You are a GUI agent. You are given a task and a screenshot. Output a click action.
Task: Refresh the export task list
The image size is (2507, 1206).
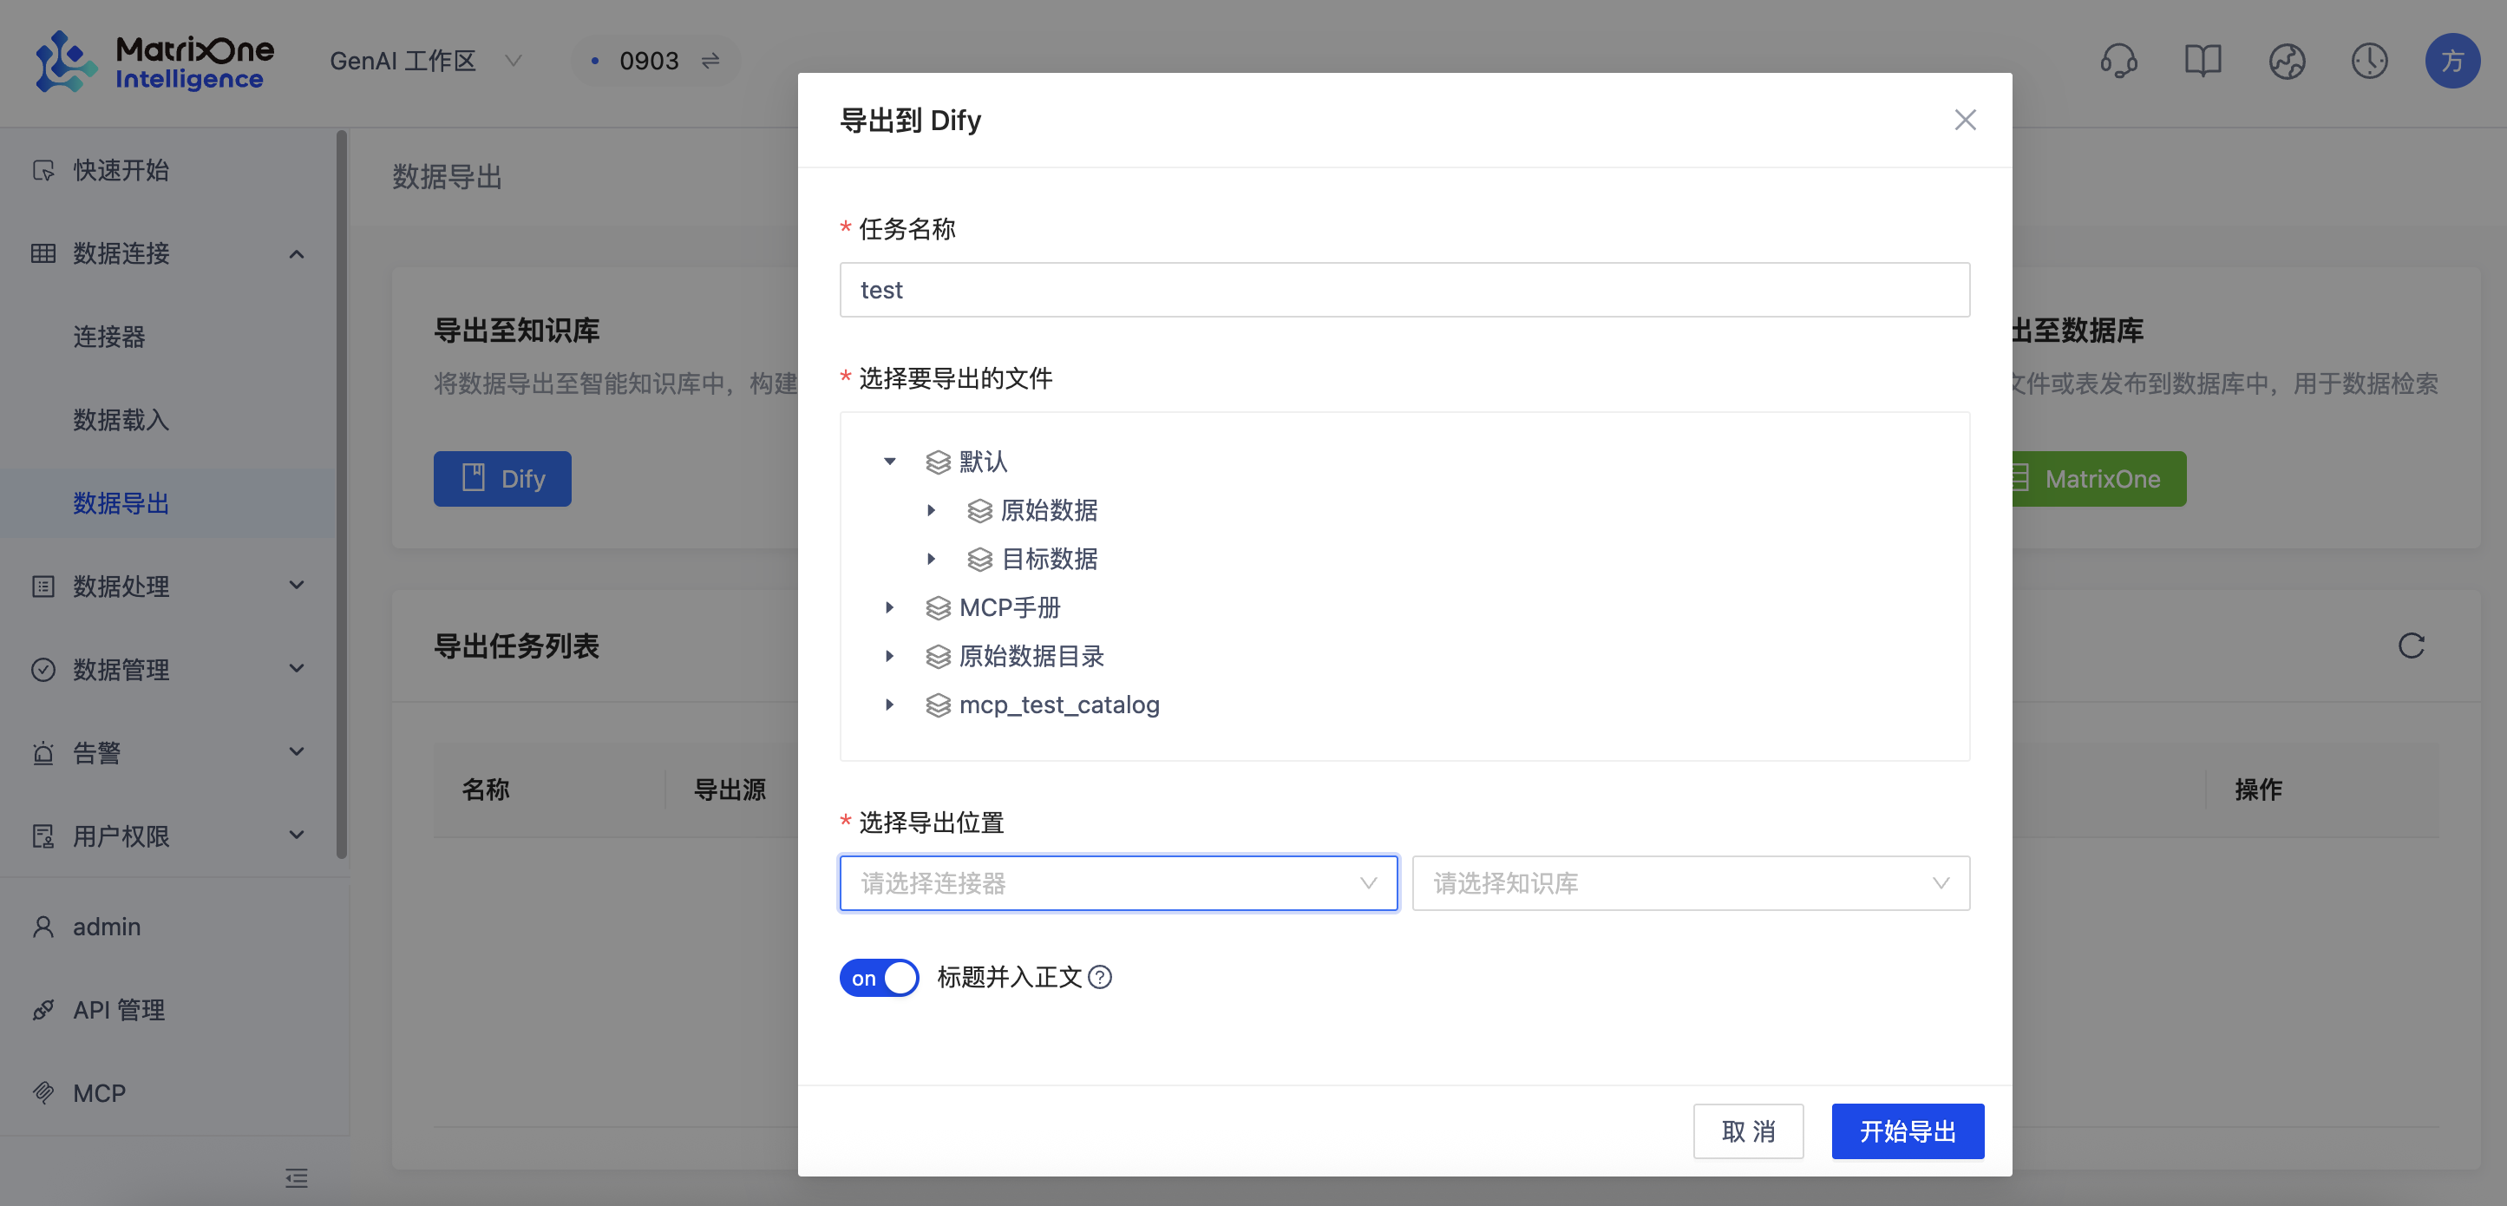click(x=2411, y=646)
